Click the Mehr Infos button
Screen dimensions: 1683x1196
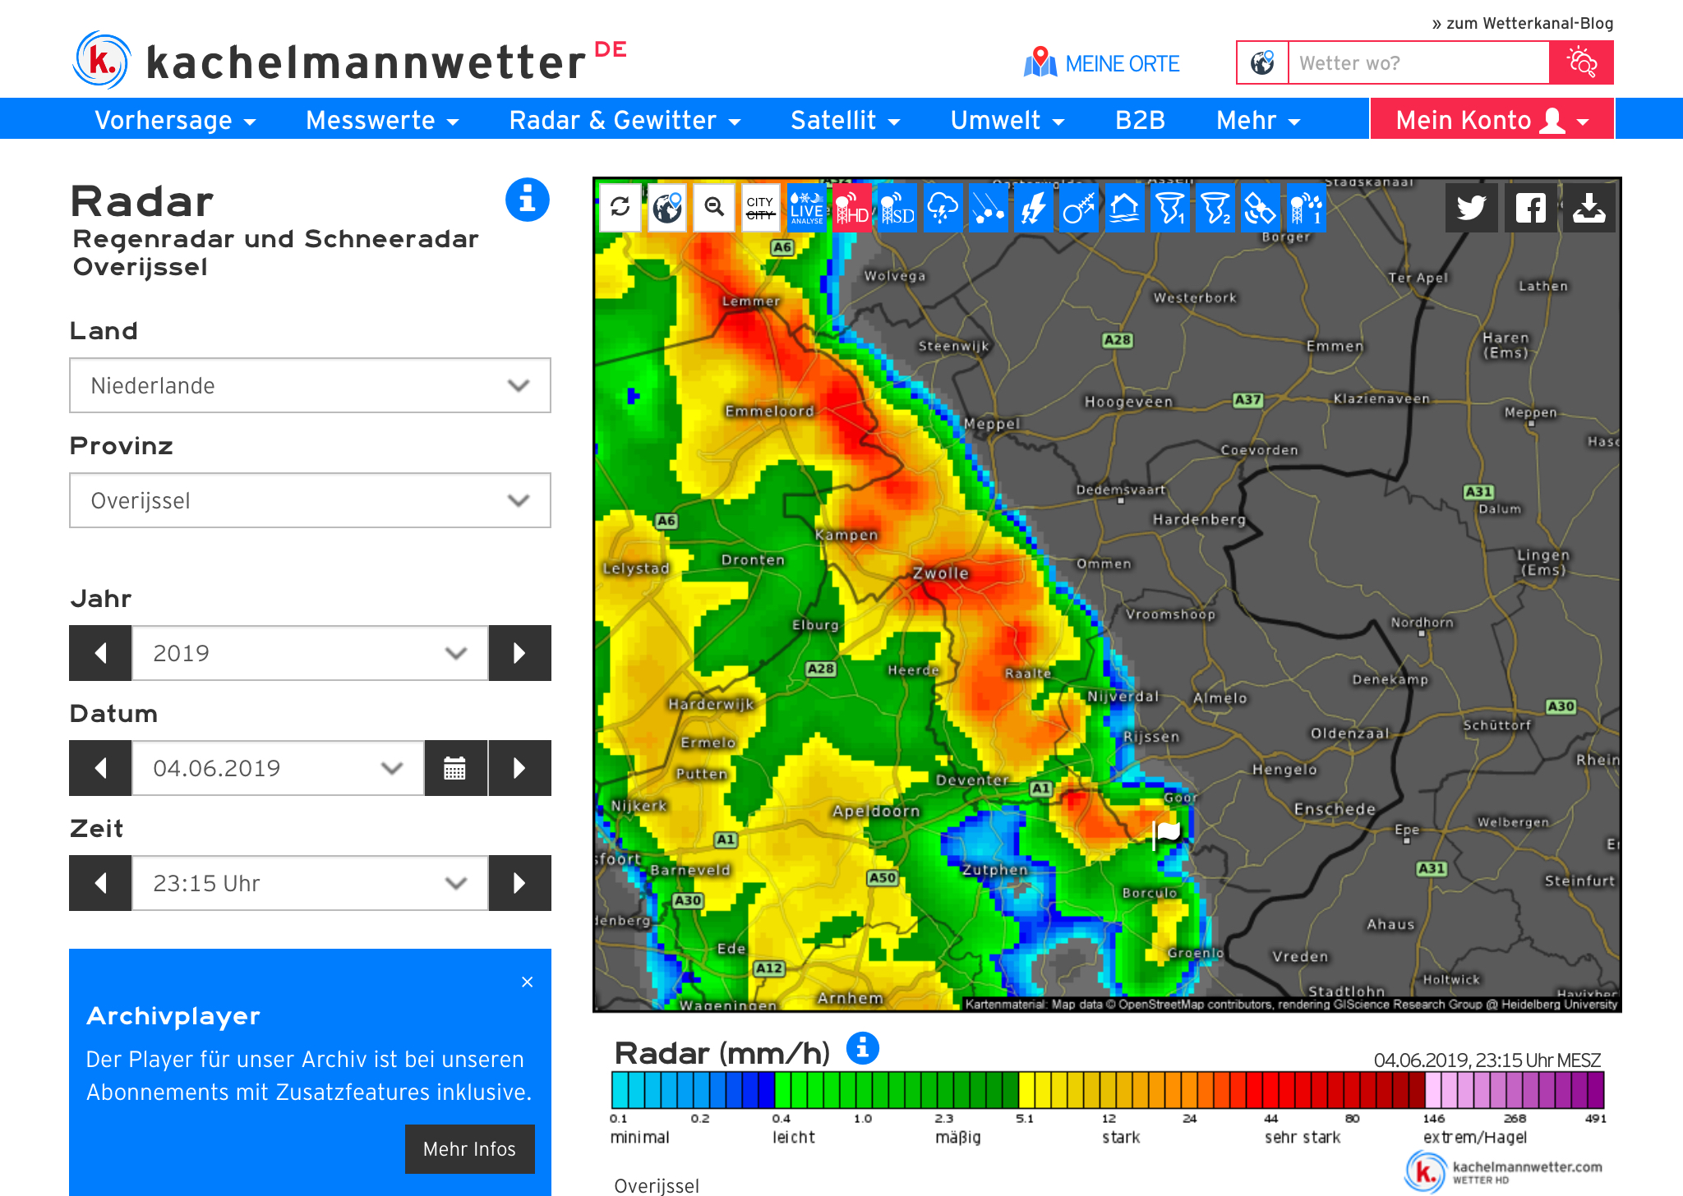(x=469, y=1148)
